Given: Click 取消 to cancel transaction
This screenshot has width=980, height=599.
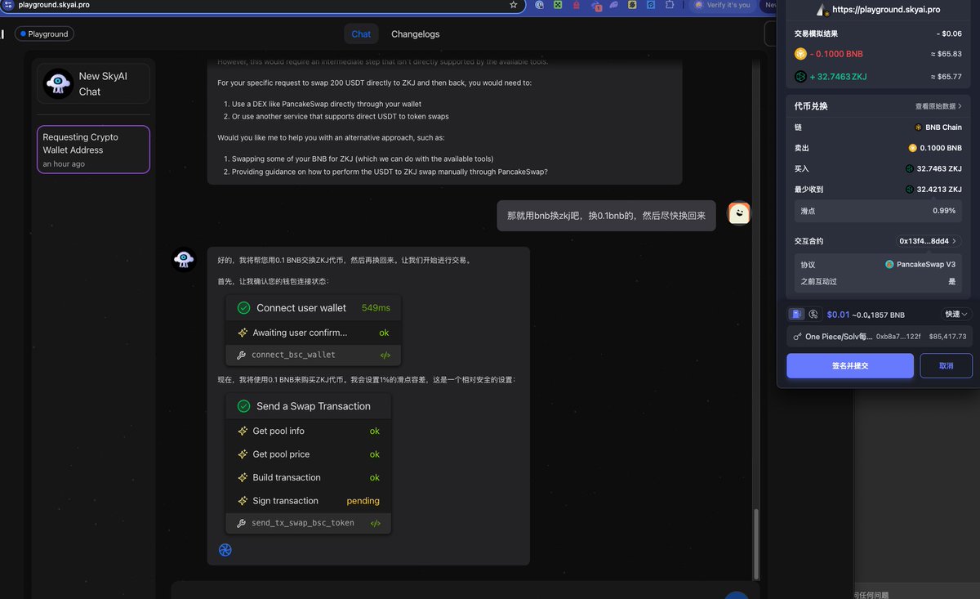Looking at the screenshot, I should 946,366.
